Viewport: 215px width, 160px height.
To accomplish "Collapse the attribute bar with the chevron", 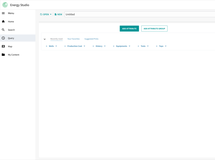I will (x=45, y=39).
